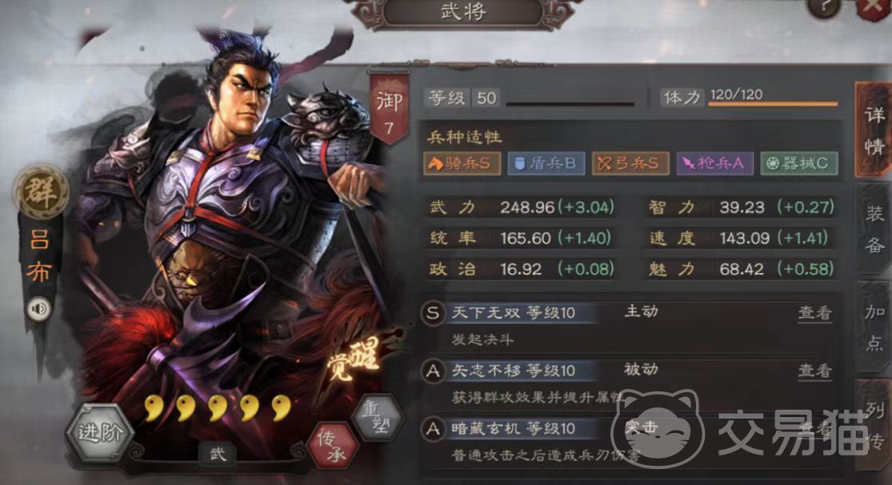This screenshot has height=485, width=892.
Task: Tap the 御 7 red banner
Action: pyautogui.click(x=389, y=108)
